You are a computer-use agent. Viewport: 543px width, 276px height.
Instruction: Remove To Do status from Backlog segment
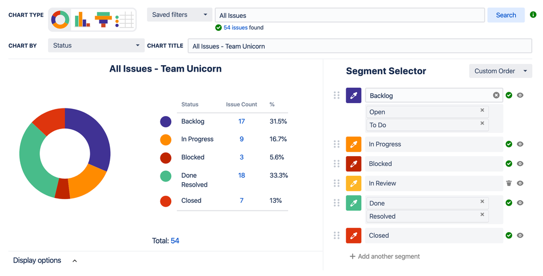[482, 123]
